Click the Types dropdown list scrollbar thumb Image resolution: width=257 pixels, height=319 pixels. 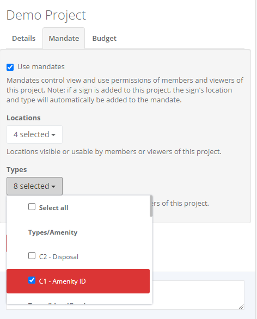[151, 206]
